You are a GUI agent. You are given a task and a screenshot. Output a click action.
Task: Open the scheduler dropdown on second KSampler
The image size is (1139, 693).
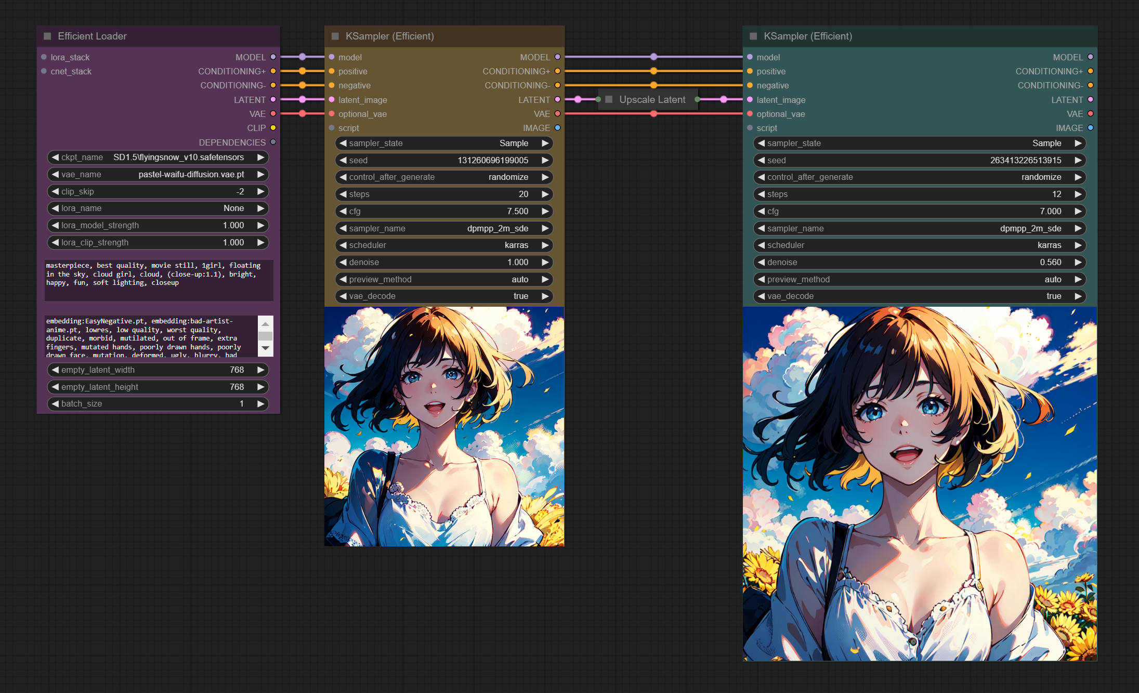919,245
